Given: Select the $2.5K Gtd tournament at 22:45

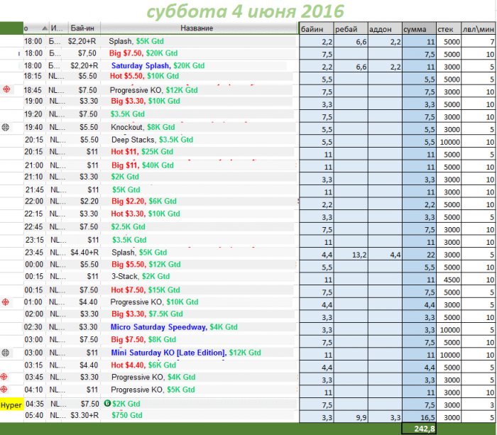Looking at the screenshot, I should tap(128, 227).
